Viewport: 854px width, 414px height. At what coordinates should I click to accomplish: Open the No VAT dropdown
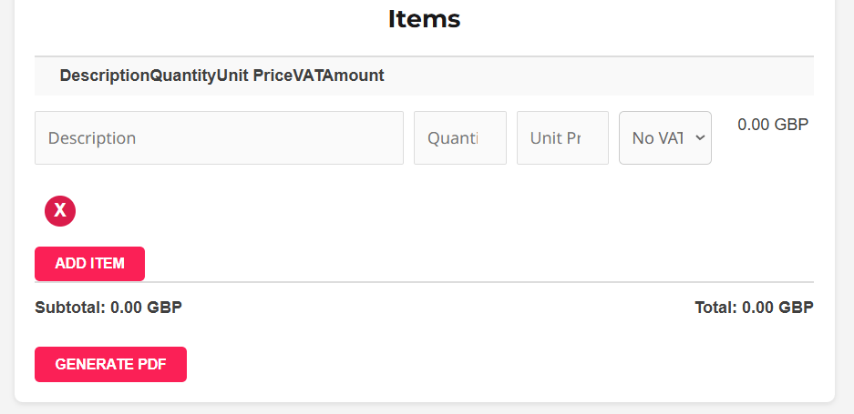(x=658, y=138)
